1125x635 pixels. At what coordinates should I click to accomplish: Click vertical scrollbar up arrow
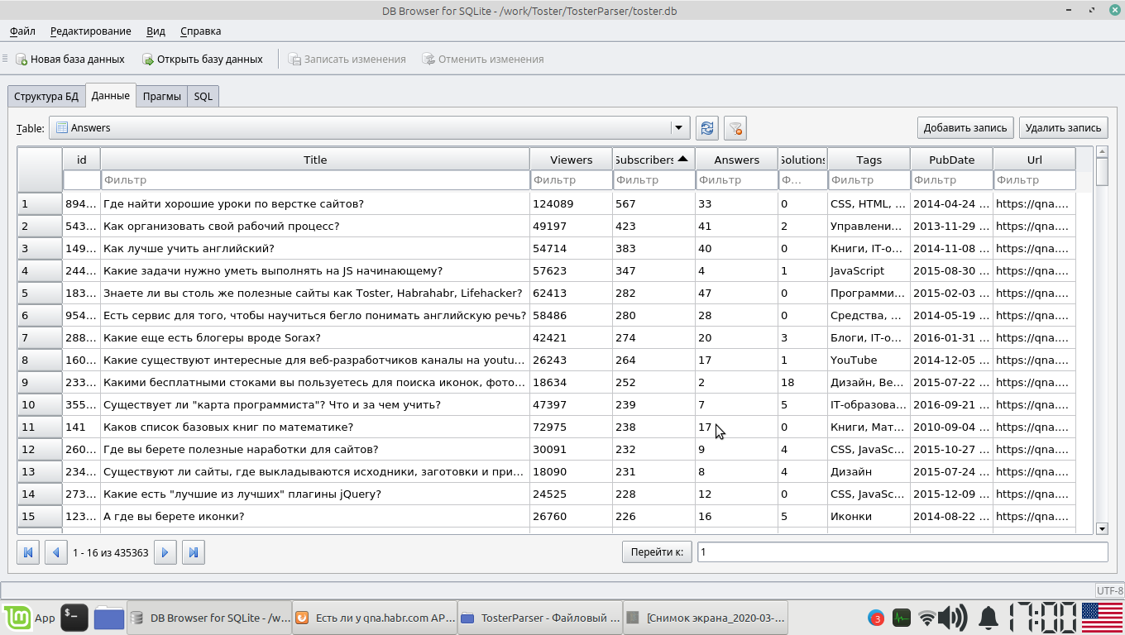[1102, 152]
